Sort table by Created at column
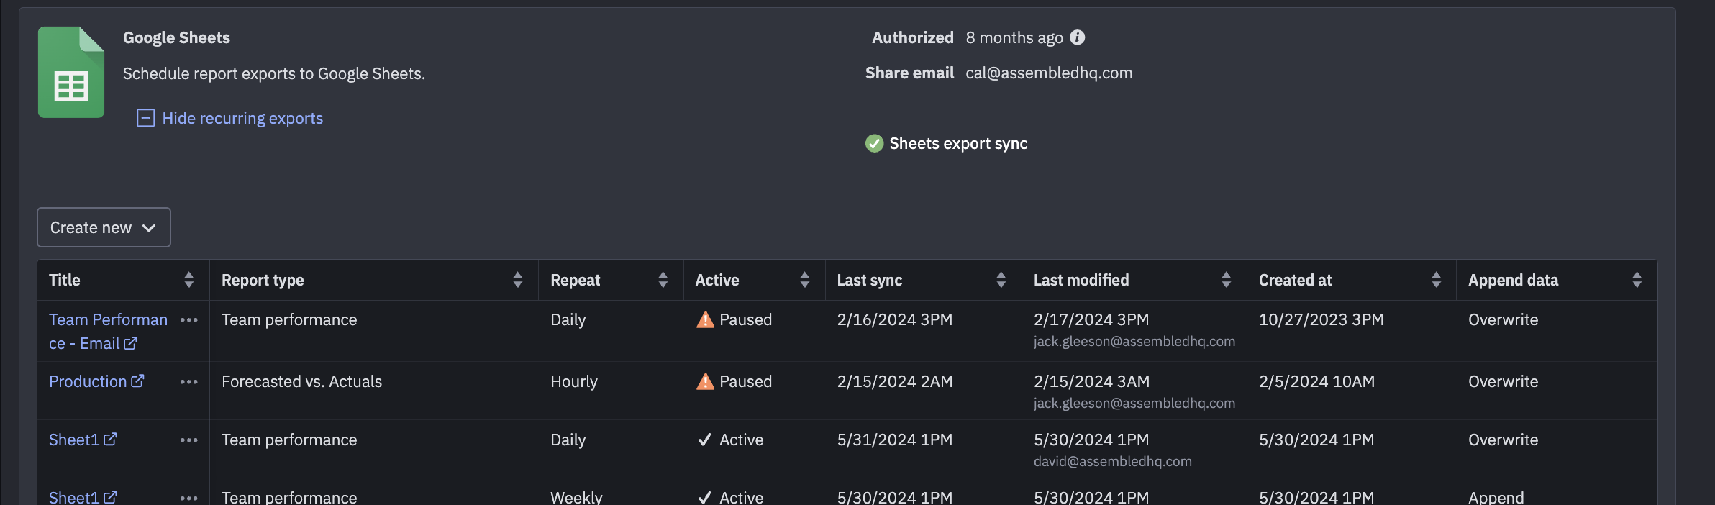1715x505 pixels. 1436,280
